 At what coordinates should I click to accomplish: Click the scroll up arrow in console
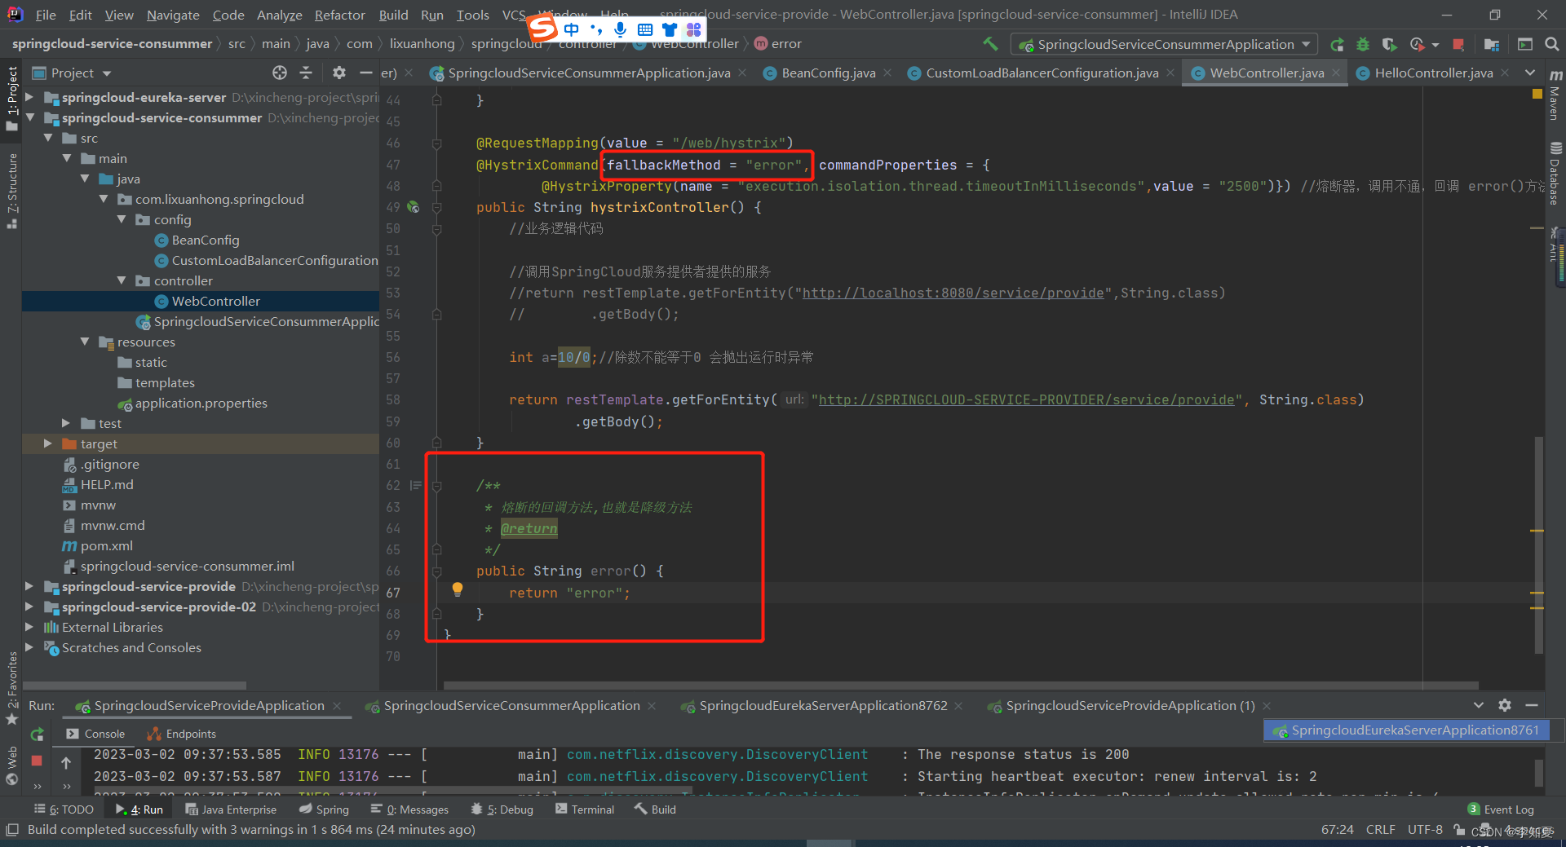(x=66, y=763)
